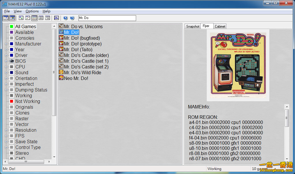This screenshot has width=295, height=174.
Task: Toggle the 'The' prefix sorting button
Action: (57, 18)
